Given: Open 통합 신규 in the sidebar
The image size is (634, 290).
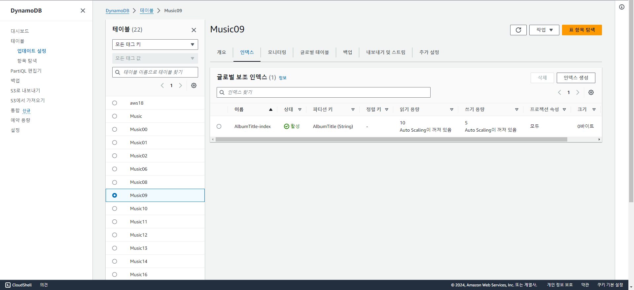Looking at the screenshot, I should click(20, 111).
